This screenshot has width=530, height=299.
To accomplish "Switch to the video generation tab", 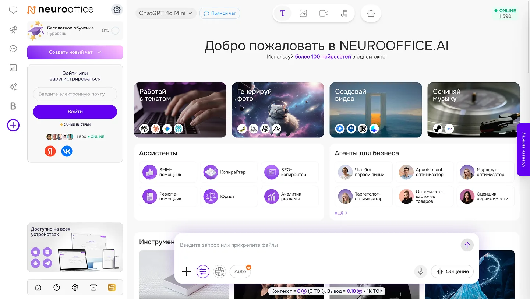I will coord(324,14).
